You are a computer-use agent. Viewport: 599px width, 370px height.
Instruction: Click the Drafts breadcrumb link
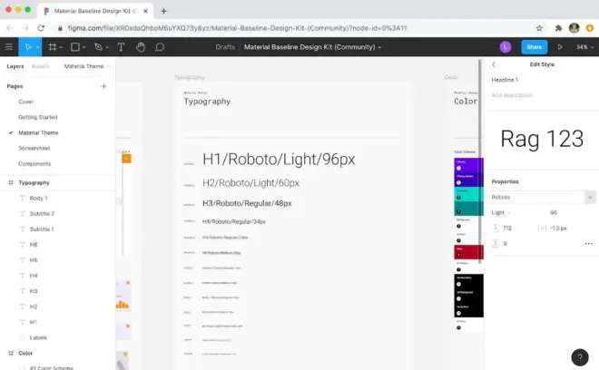click(x=225, y=47)
